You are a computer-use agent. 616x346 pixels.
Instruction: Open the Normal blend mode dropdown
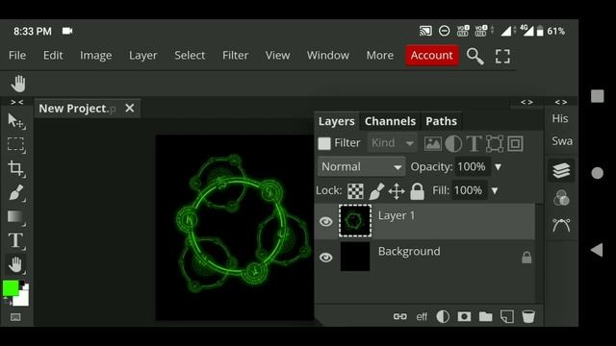pyautogui.click(x=361, y=166)
